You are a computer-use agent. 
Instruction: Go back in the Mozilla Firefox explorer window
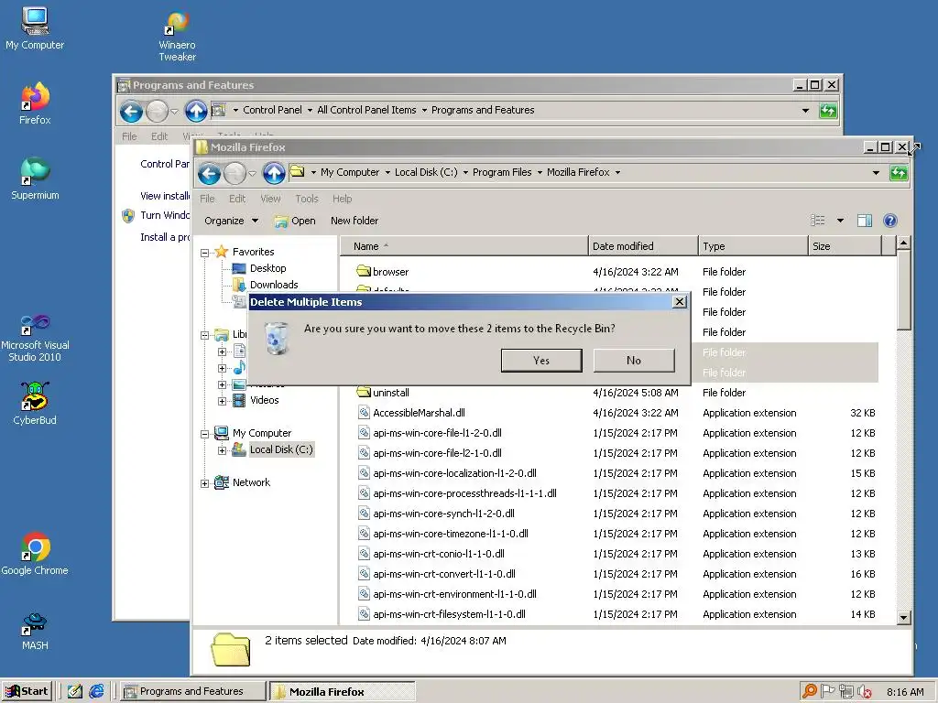click(209, 173)
